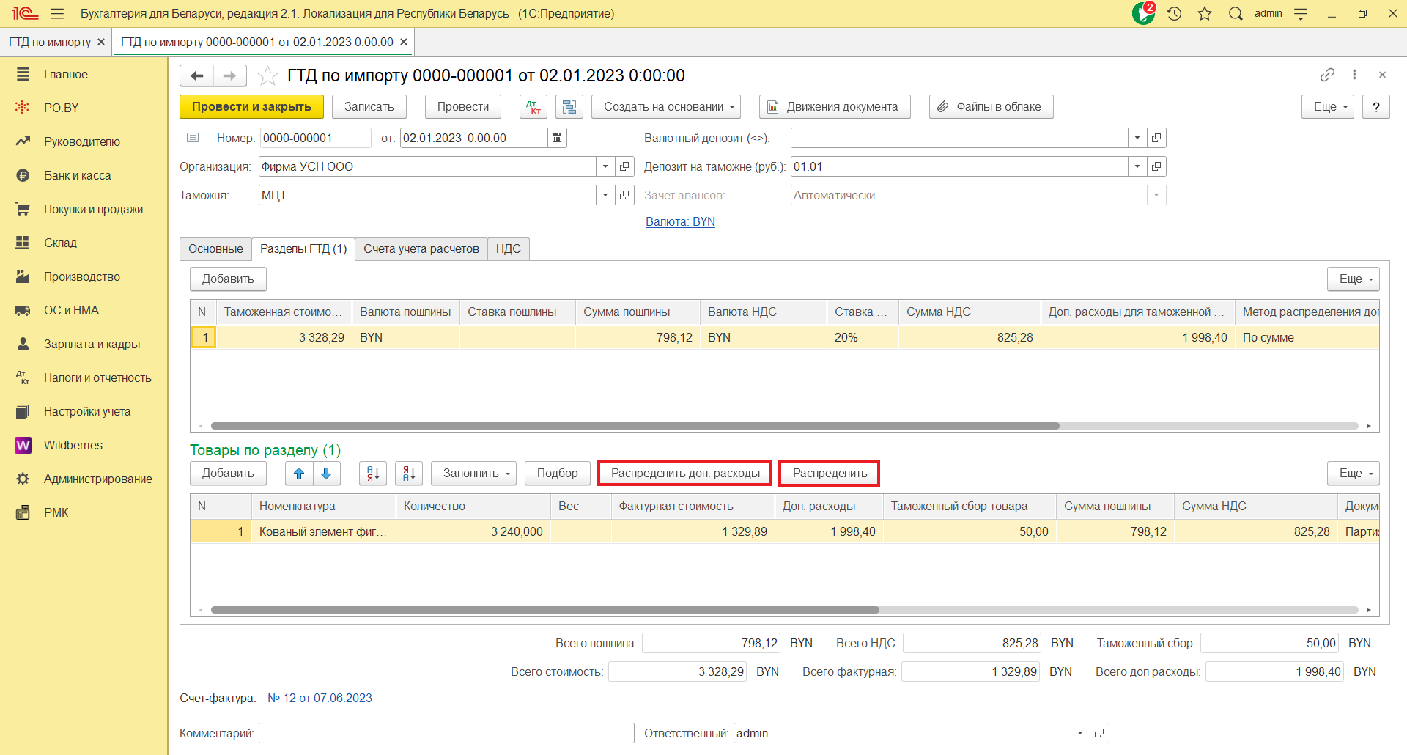Expand the Заполнить dropdown button
1407x755 pixels.
point(473,474)
